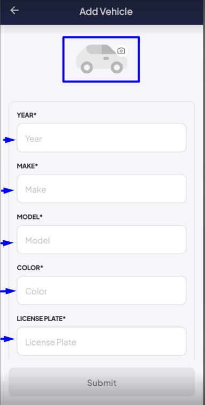This screenshot has width=205, height=405.
Task: Focus the Year input field
Action: click(102, 138)
